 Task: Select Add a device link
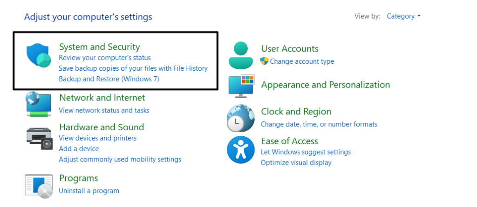[79, 149]
